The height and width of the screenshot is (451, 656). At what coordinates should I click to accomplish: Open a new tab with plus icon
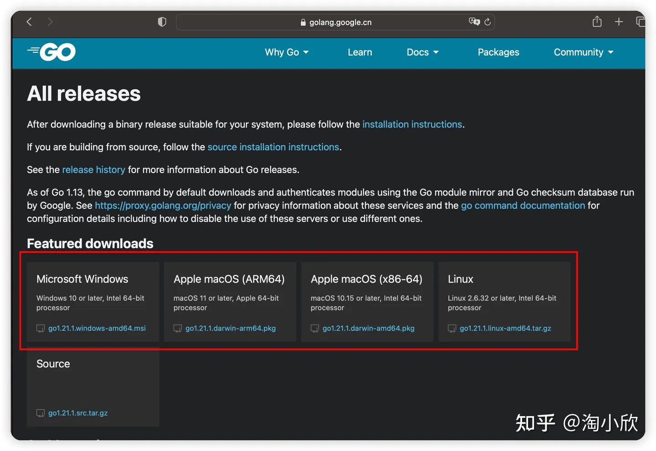coord(619,22)
